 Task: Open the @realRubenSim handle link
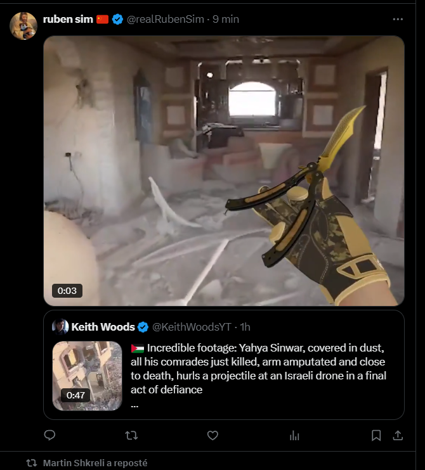pos(166,19)
